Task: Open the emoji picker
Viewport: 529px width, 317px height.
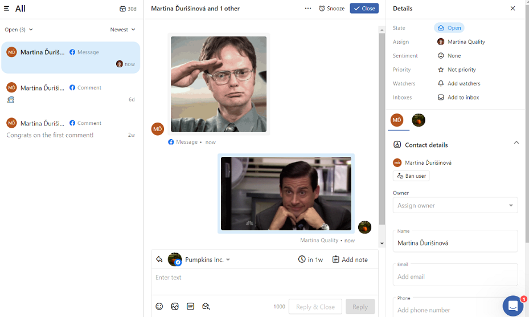Action: click(159, 306)
